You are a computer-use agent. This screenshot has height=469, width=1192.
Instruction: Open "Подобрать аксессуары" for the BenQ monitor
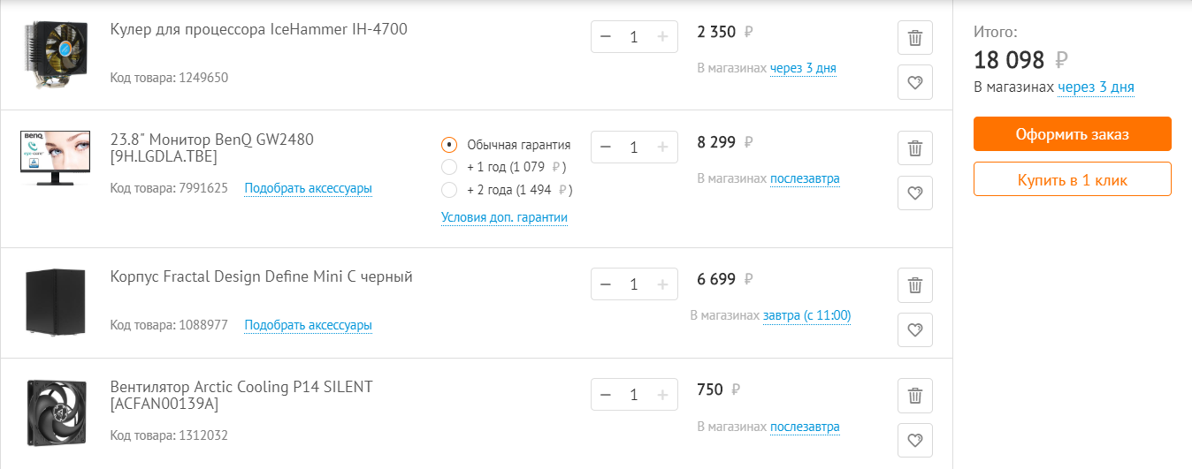click(x=308, y=188)
